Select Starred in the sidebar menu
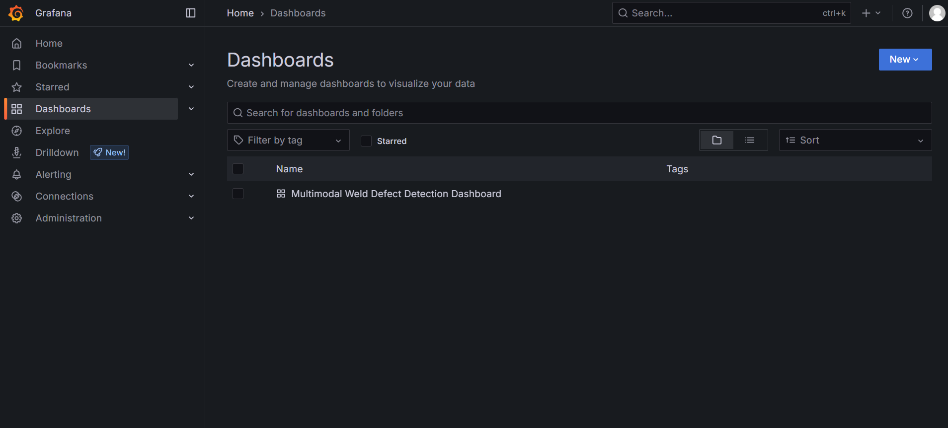 pos(52,87)
